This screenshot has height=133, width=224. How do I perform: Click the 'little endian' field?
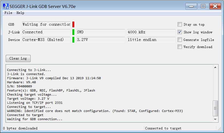pos(151,40)
